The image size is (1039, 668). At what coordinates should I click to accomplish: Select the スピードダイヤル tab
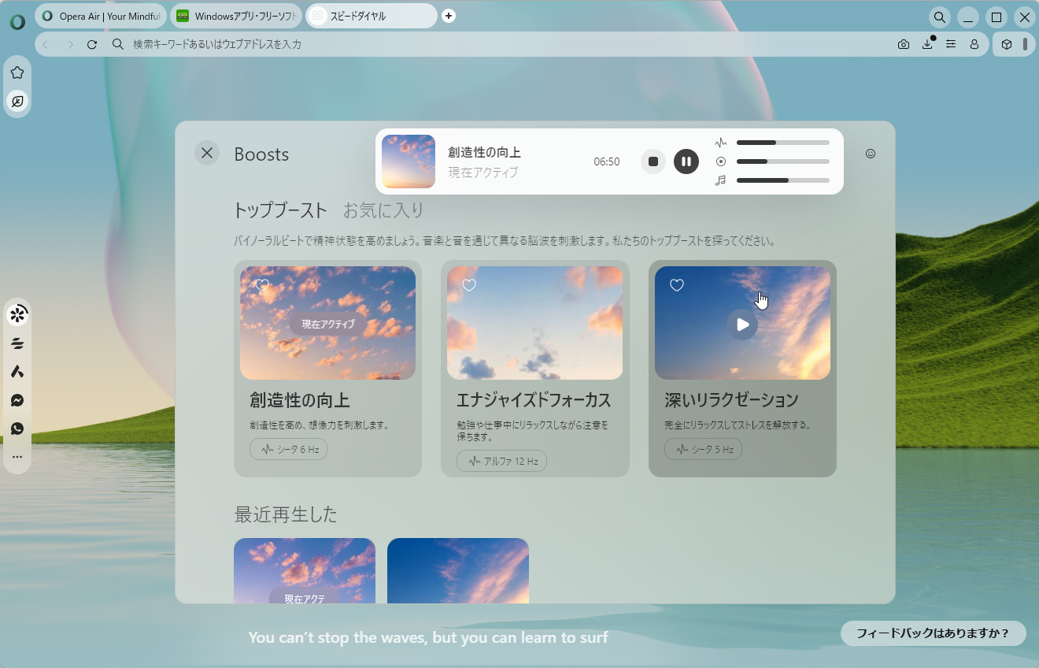click(372, 16)
